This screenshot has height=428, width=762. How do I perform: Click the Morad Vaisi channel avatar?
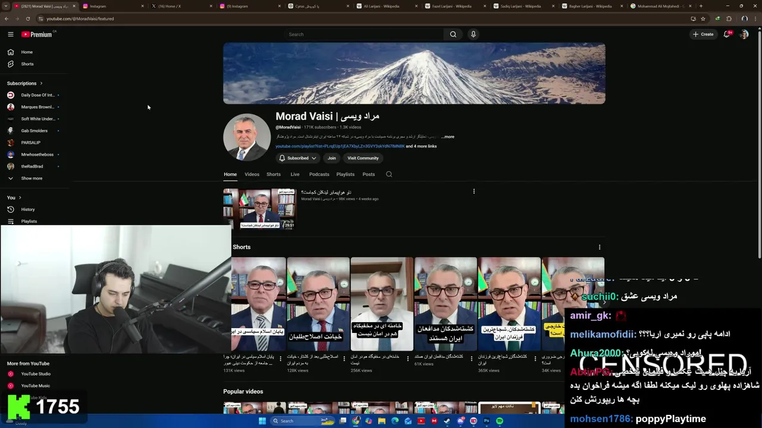[247, 137]
